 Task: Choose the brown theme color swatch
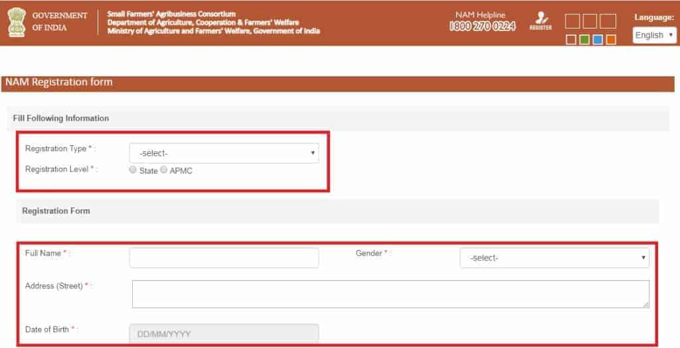point(571,39)
